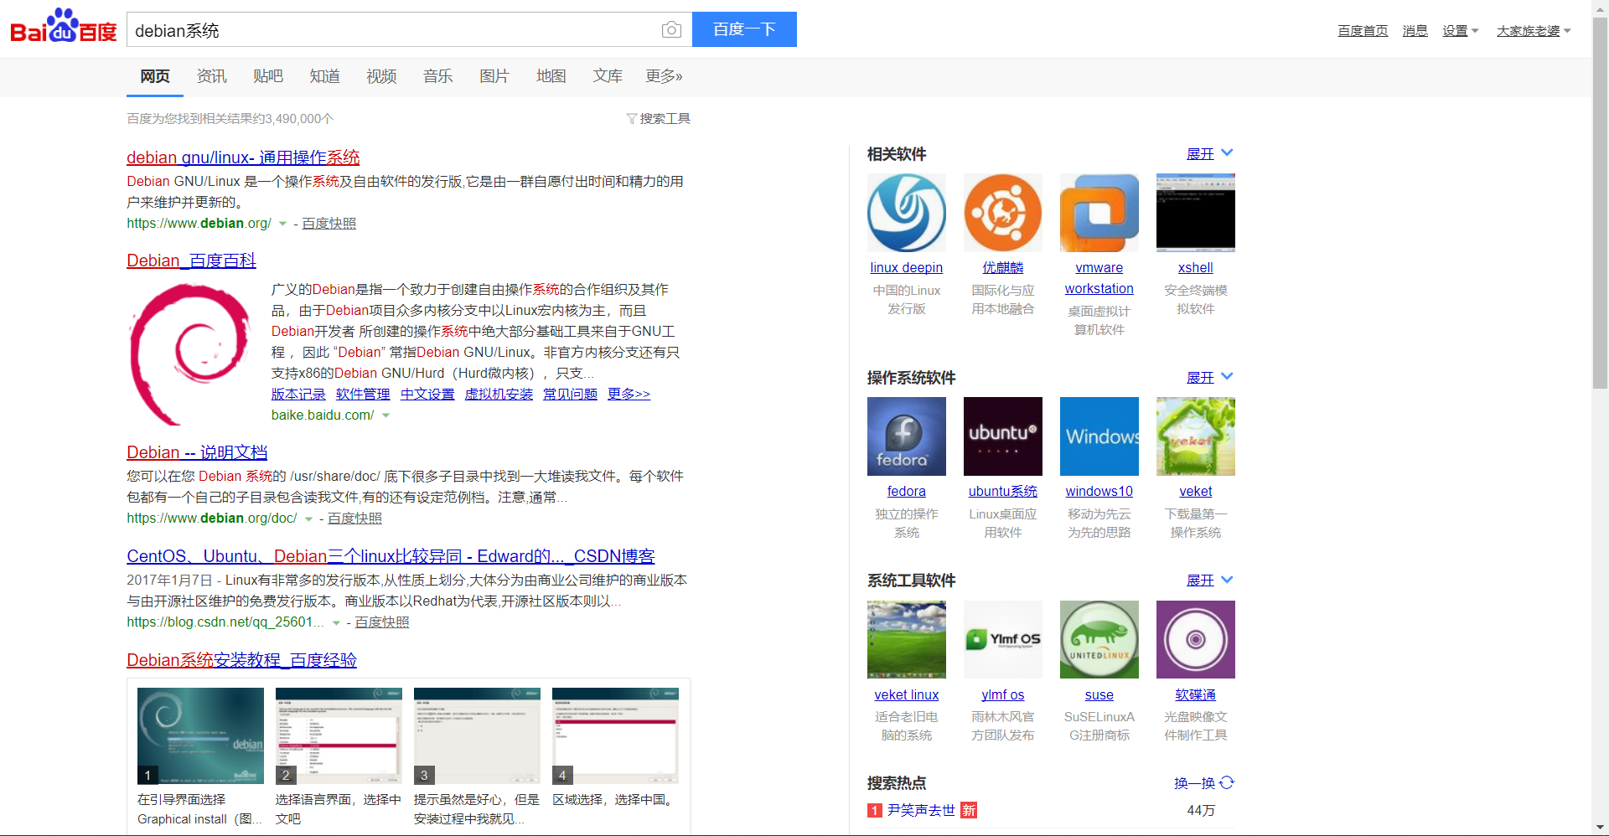Click the filter icon of 搜索工具

pyautogui.click(x=632, y=119)
